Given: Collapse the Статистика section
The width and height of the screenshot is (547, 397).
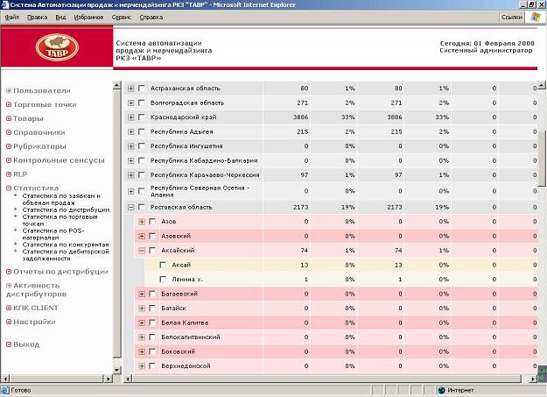Looking at the screenshot, I should 9,188.
